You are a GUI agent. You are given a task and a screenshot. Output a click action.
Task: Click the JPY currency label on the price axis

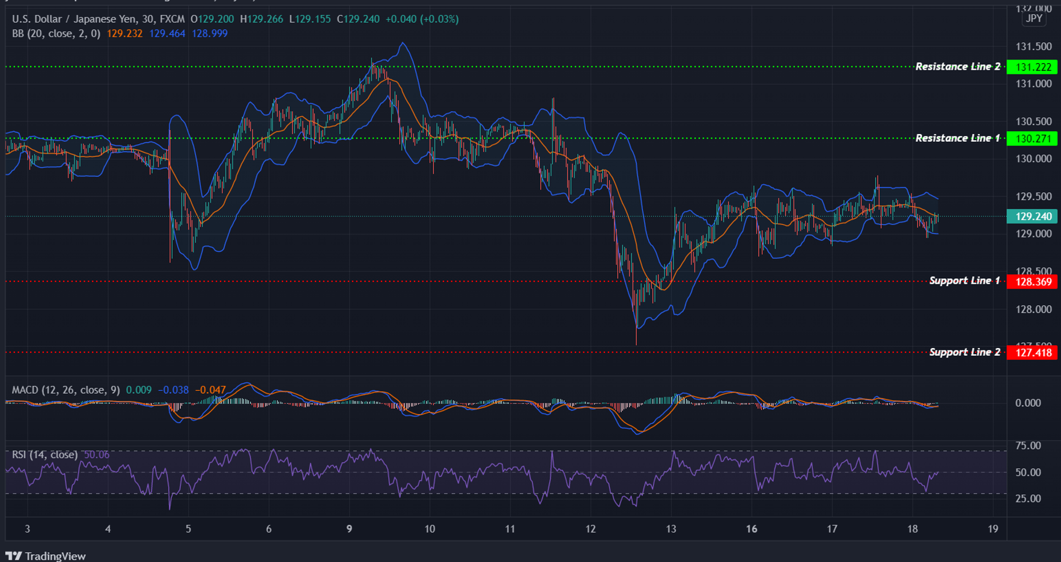point(1034,18)
